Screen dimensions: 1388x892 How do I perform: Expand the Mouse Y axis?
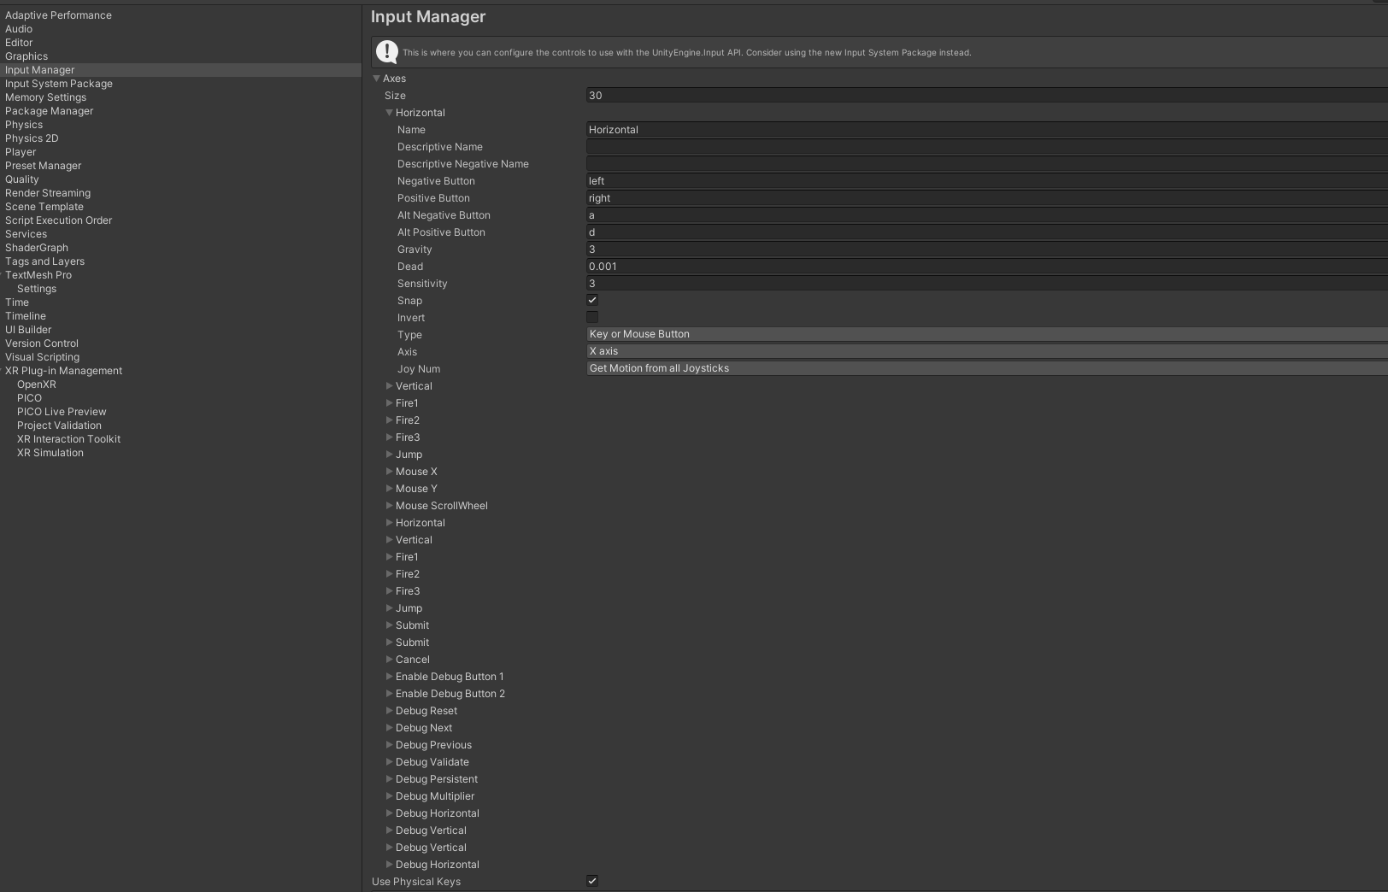pyautogui.click(x=389, y=489)
